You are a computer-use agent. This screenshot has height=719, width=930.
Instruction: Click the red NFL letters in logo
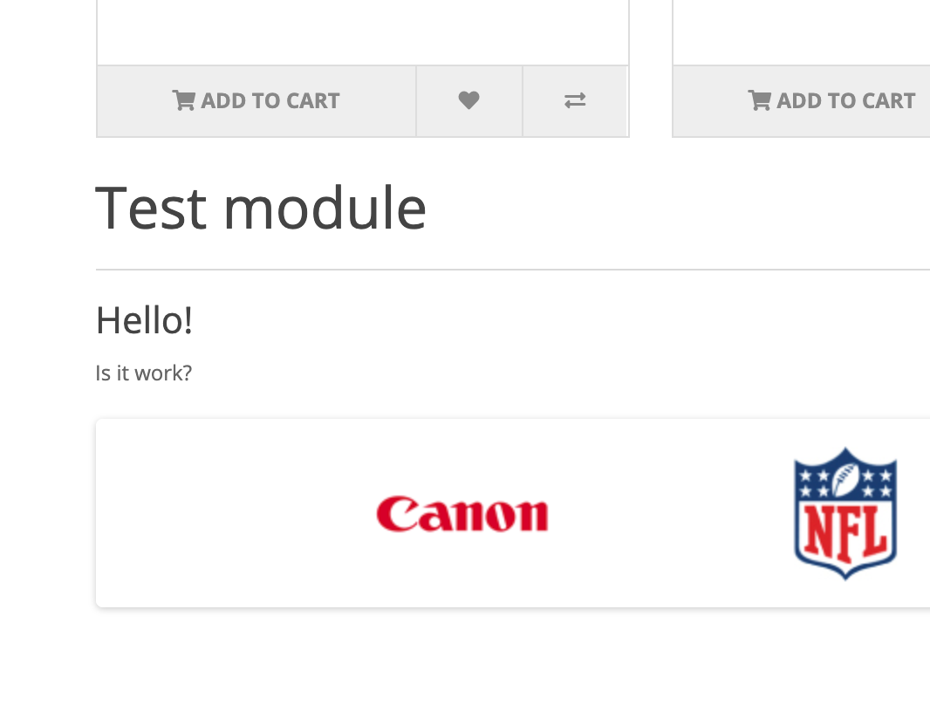pyautogui.click(x=845, y=533)
